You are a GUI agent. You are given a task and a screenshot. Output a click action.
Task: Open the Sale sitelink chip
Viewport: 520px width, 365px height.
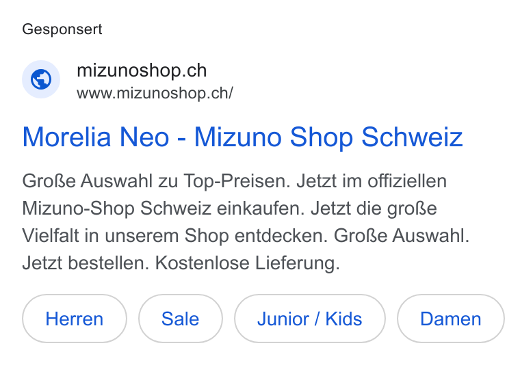181,319
